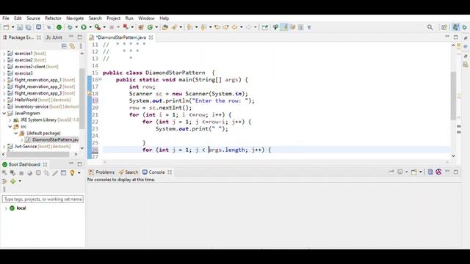Open the Navigate menu
Screen dimensions: 470x264
75,18
